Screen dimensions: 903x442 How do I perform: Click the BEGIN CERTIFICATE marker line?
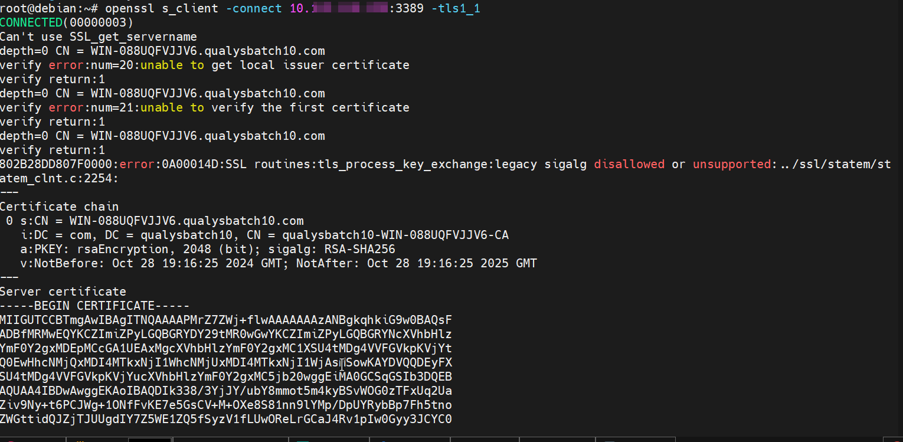click(94, 306)
